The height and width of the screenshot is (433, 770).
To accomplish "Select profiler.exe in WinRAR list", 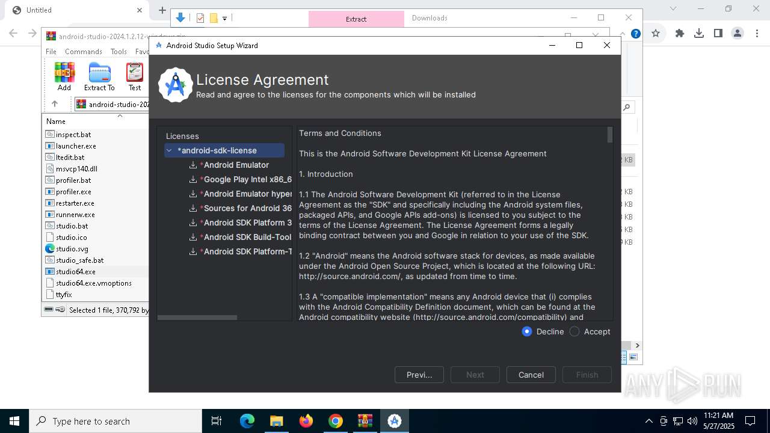I will (x=68, y=192).
